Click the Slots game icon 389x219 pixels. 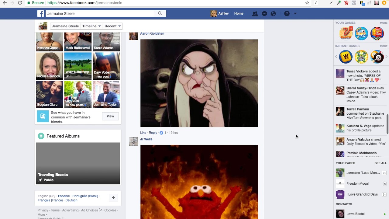click(346, 33)
